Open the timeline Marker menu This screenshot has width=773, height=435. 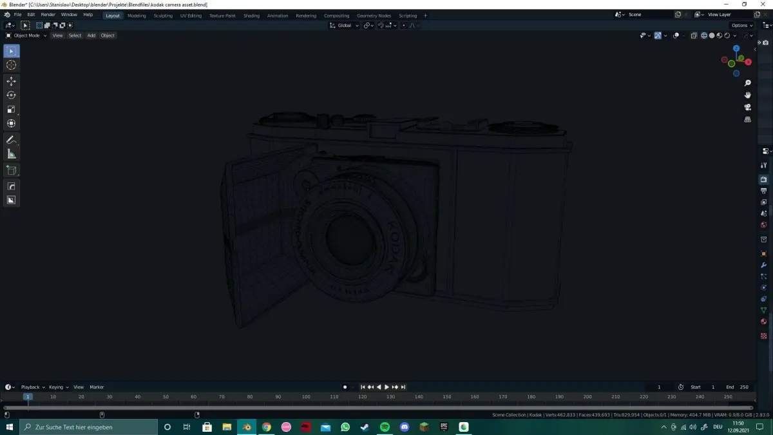97,387
